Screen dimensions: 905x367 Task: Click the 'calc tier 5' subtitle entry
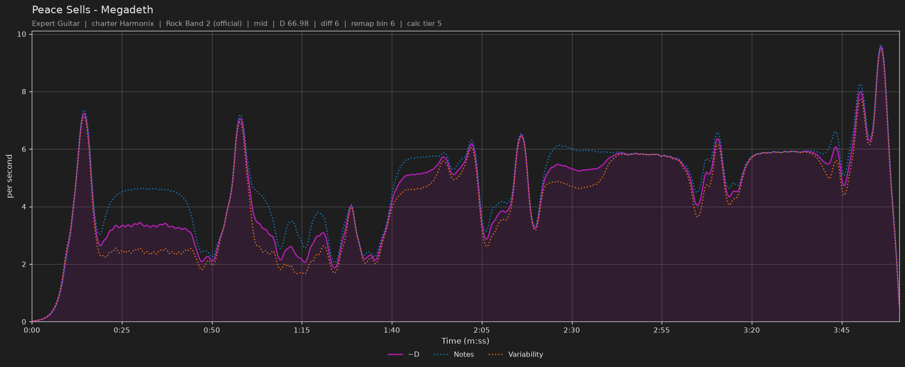[424, 24]
